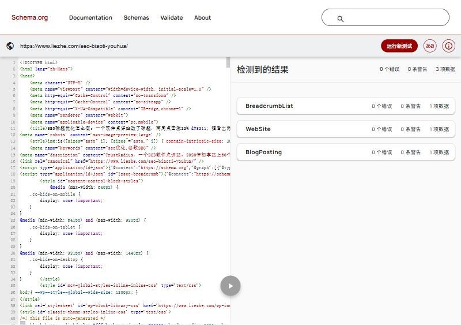The image size is (461, 325).
Task: Click the body --wp--style--global code line
Action: click(79, 292)
